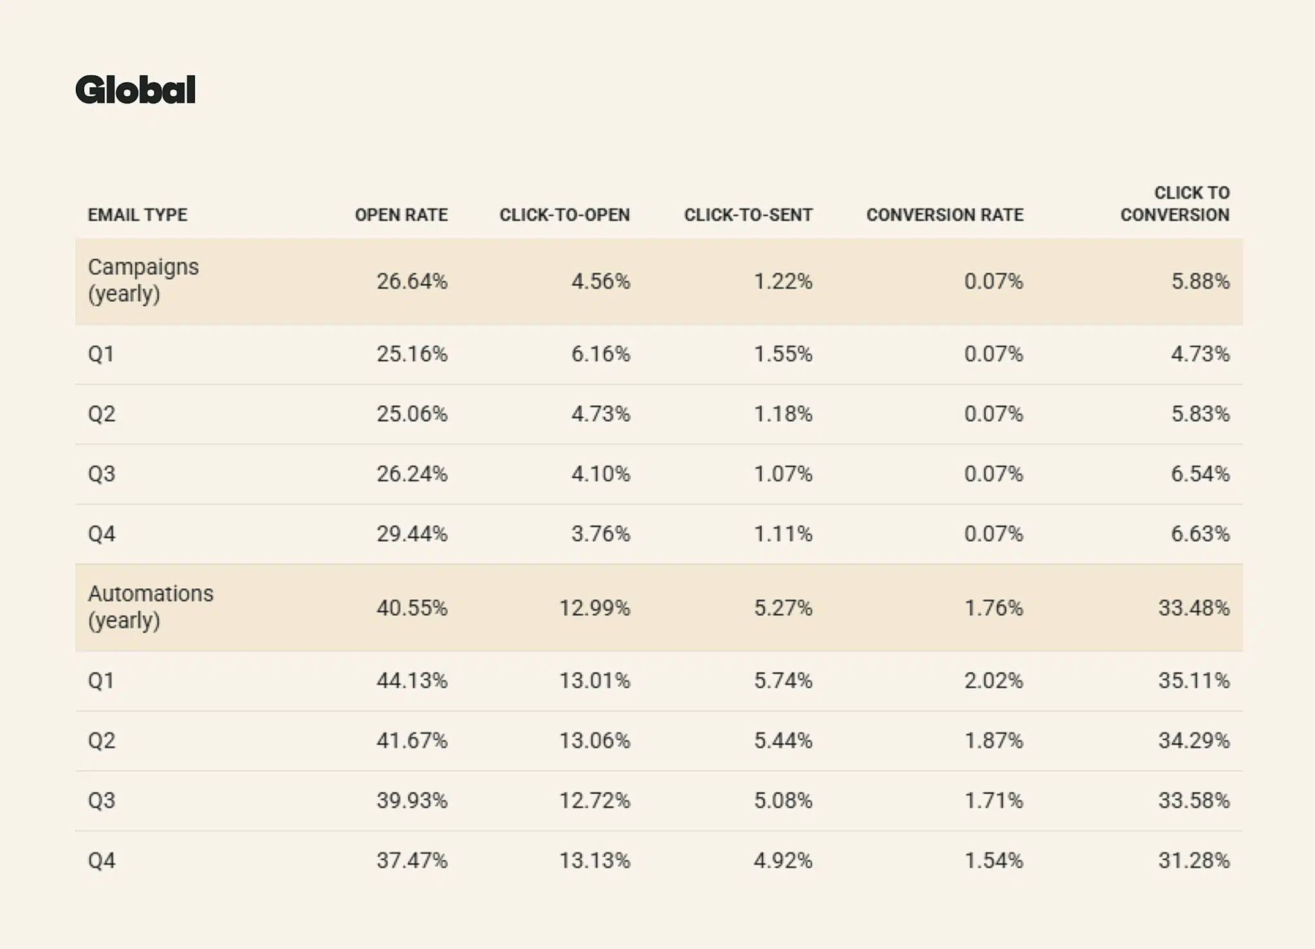Select the 2.02% conversion rate cell
This screenshot has width=1315, height=949.
993,681
